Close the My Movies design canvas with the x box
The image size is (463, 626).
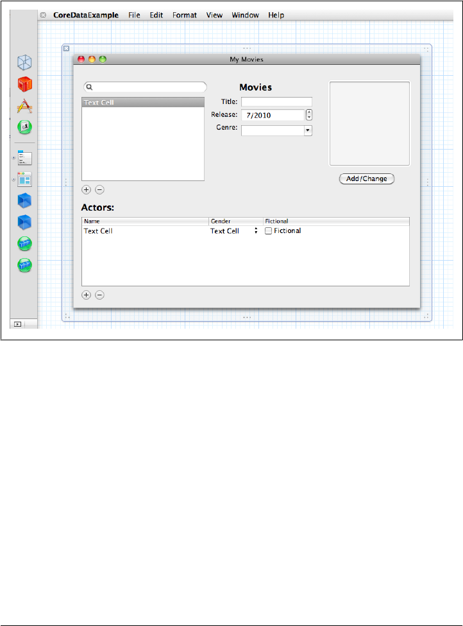tap(66, 48)
